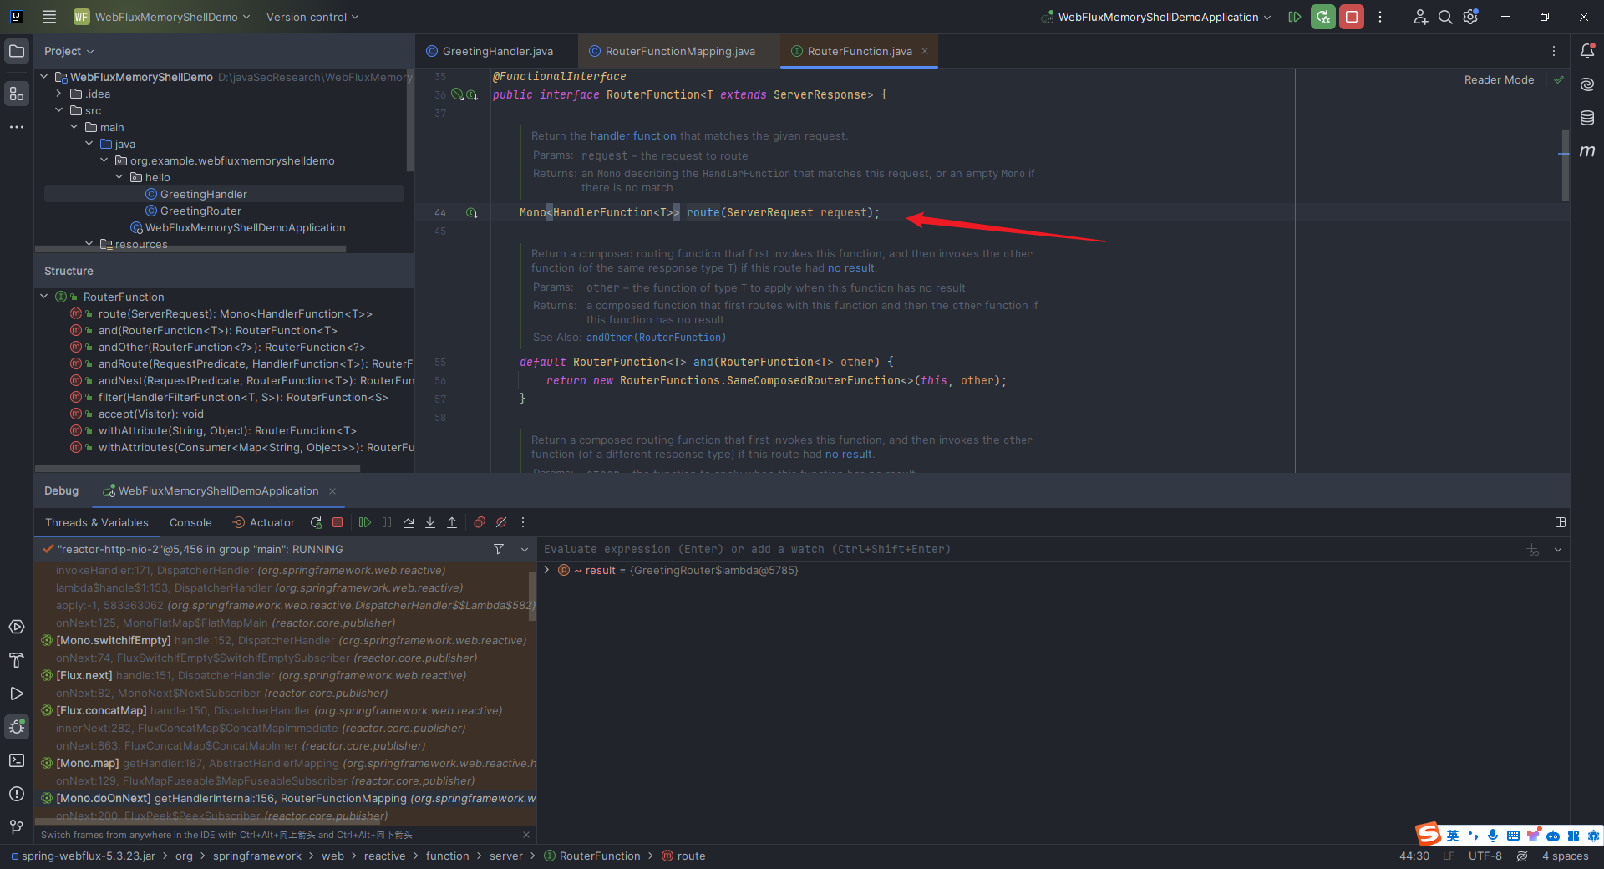Open the Database tool window icon
Viewport: 1604px width, 869px height.
(x=1587, y=118)
